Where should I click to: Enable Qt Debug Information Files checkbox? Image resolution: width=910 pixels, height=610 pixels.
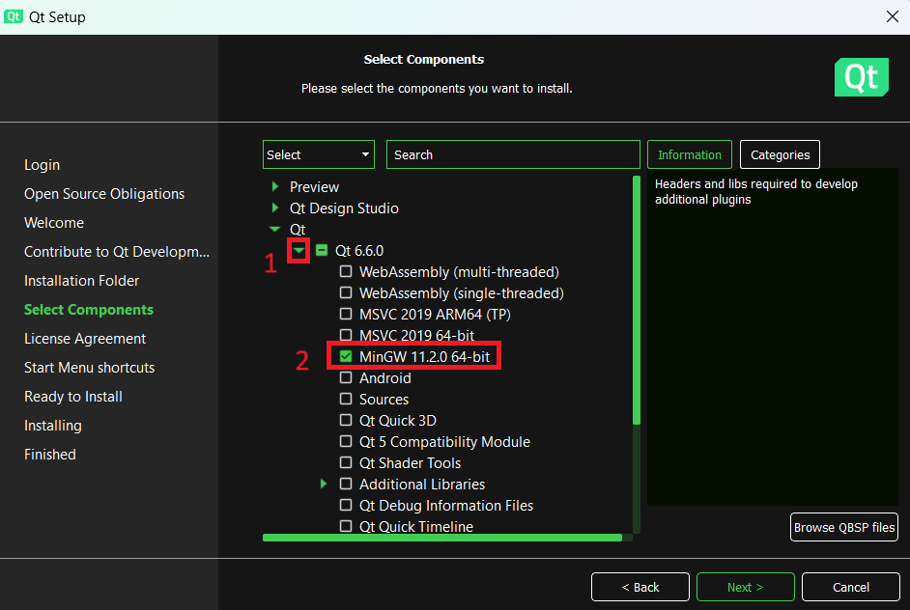(346, 505)
